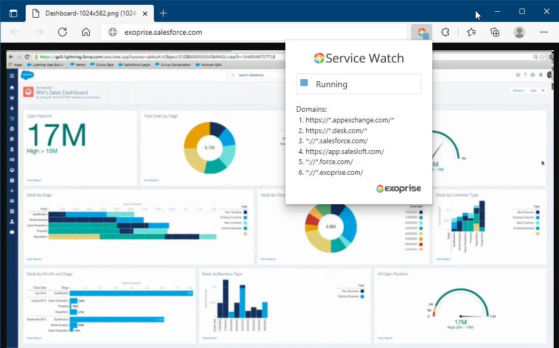Open the Cirrus Corporation bookmark

173,65
